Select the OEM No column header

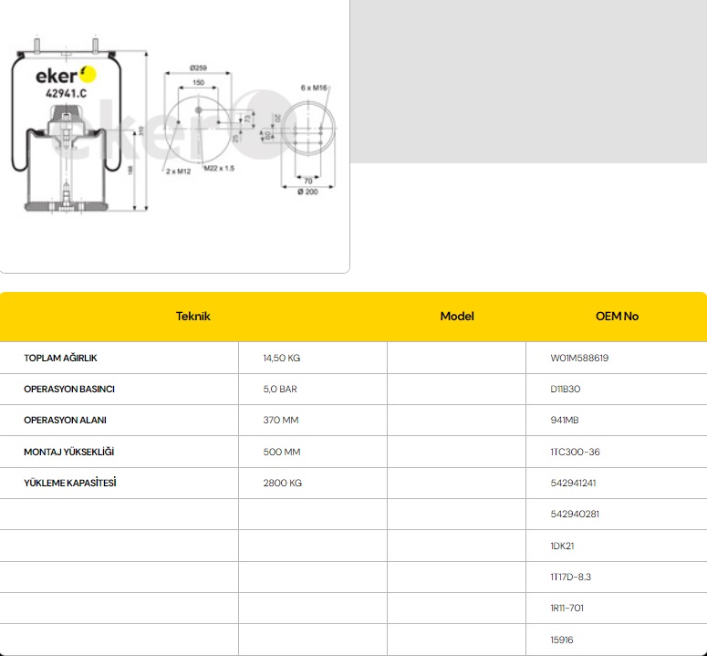click(x=617, y=316)
